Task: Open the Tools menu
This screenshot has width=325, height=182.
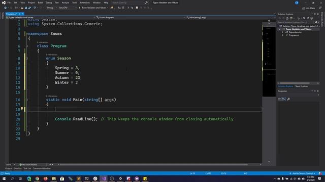Action: (x=75, y=3)
